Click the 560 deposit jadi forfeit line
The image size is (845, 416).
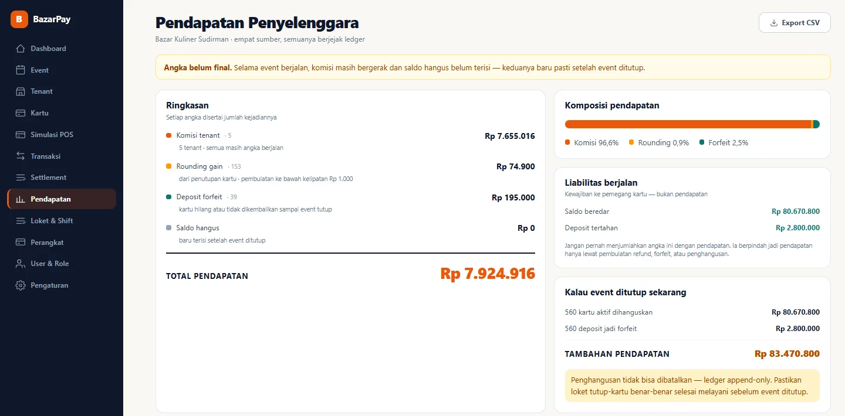coord(601,329)
